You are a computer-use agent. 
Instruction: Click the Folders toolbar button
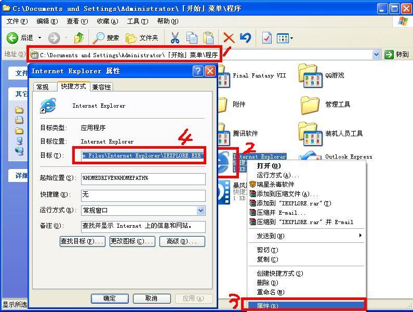pos(142,38)
